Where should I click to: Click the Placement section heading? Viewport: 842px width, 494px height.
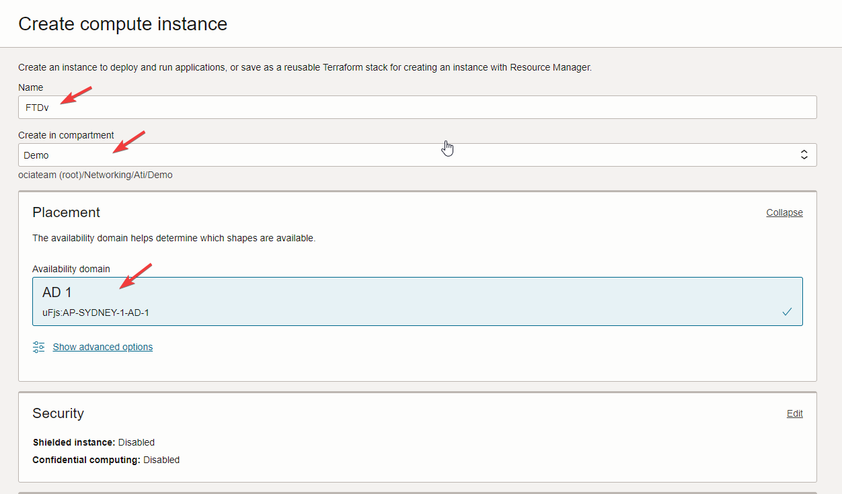coord(66,212)
